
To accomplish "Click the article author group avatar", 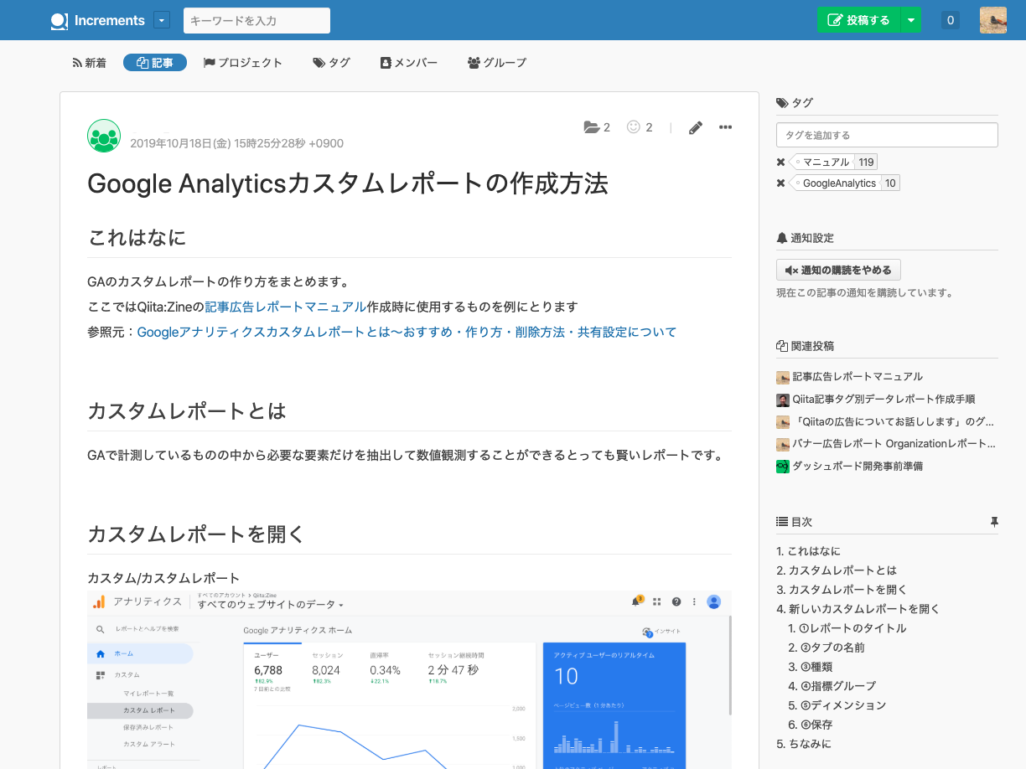I will click(x=104, y=136).
